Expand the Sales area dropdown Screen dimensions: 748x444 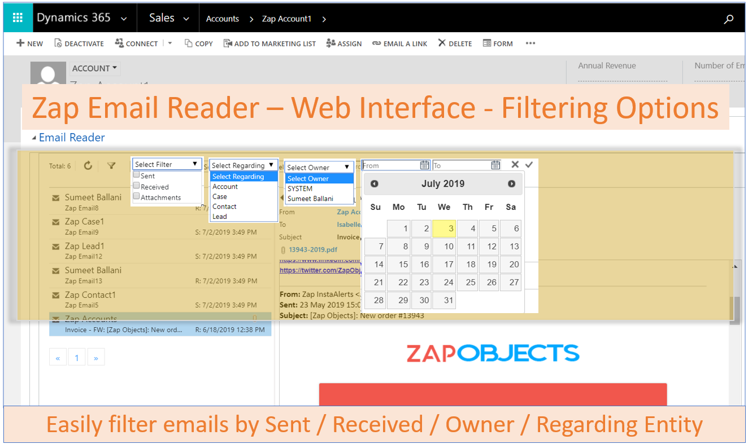(x=186, y=19)
